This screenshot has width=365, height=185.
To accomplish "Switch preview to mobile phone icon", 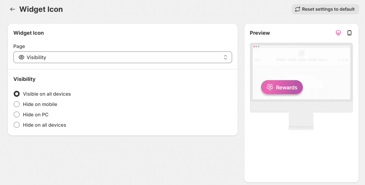I will click(349, 33).
